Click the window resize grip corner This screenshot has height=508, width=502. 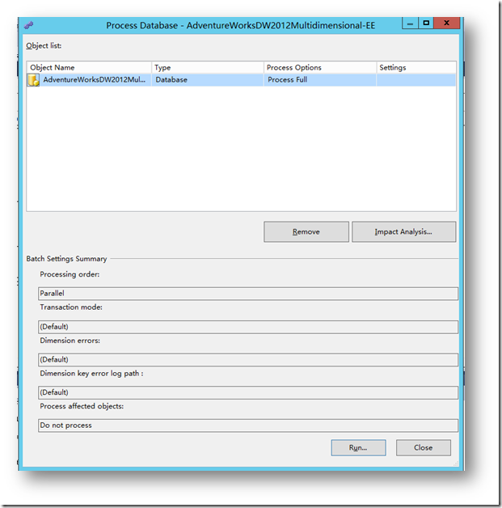click(456, 464)
